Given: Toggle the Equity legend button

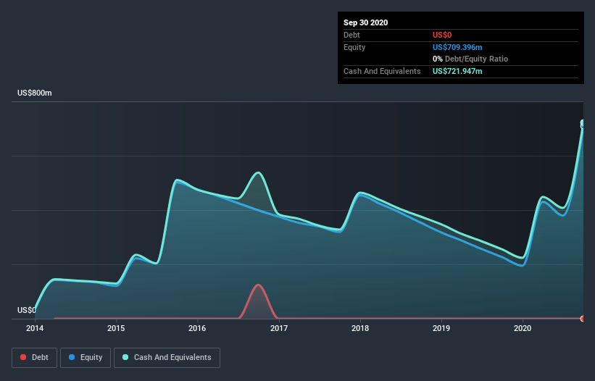Looking at the screenshot, I should tap(86, 358).
